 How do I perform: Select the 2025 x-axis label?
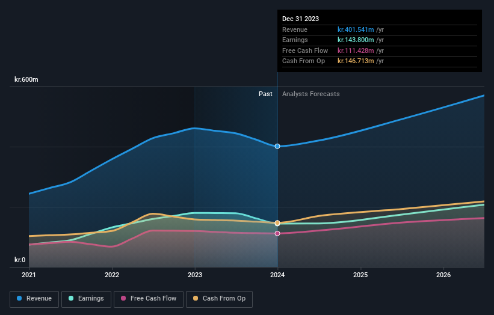360,275
